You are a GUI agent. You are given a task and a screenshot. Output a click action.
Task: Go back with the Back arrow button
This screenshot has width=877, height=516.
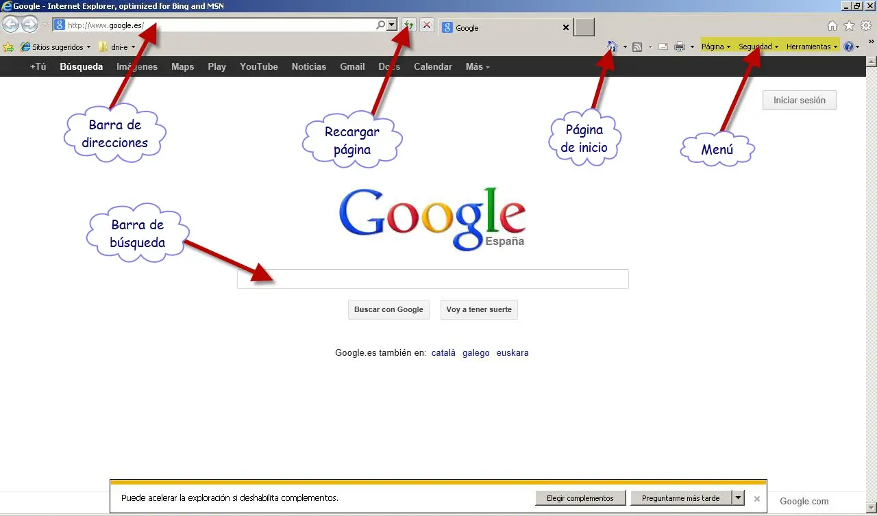(x=10, y=25)
